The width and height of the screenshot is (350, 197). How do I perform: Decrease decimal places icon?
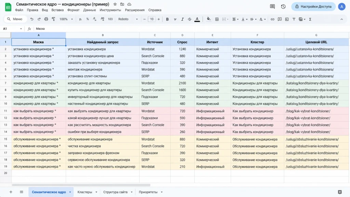pyautogui.click(x=95, y=19)
